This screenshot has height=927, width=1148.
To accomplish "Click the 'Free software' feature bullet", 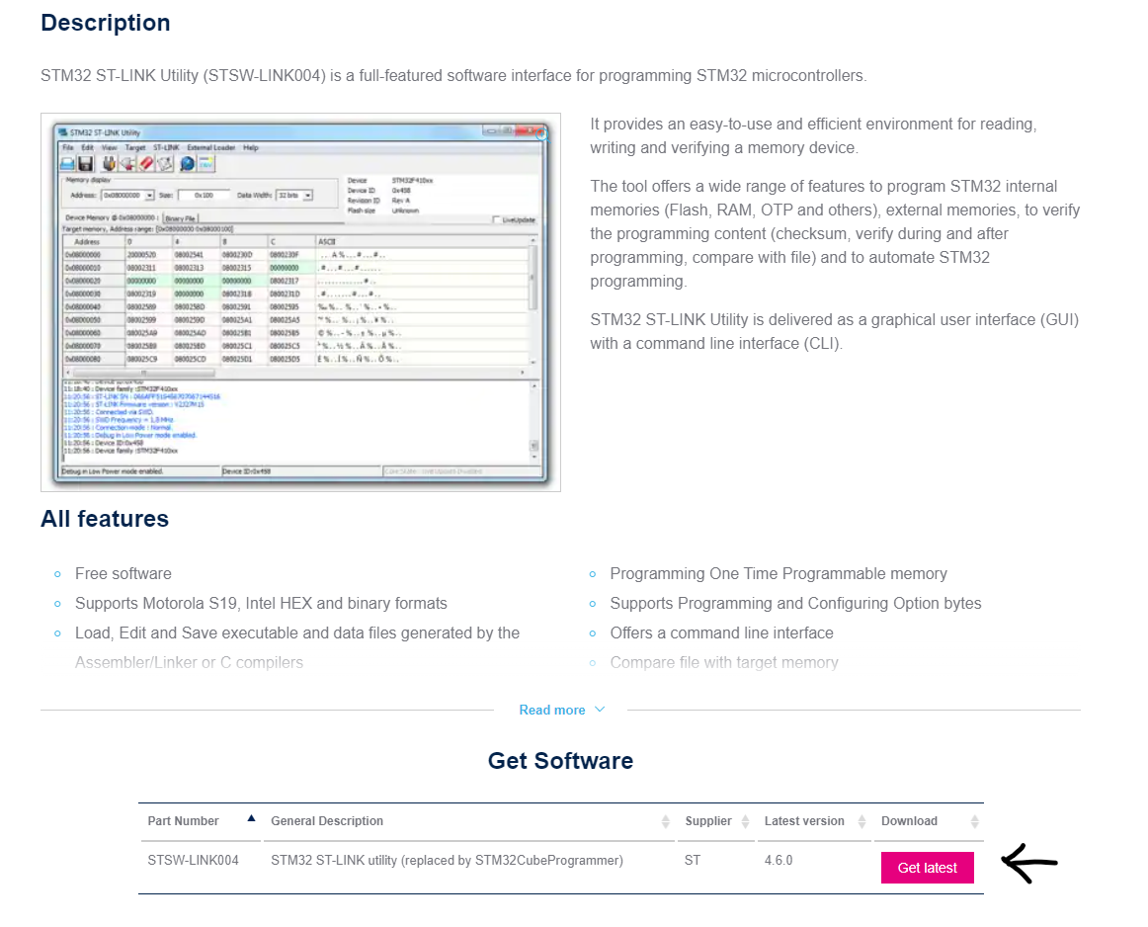I will [123, 574].
